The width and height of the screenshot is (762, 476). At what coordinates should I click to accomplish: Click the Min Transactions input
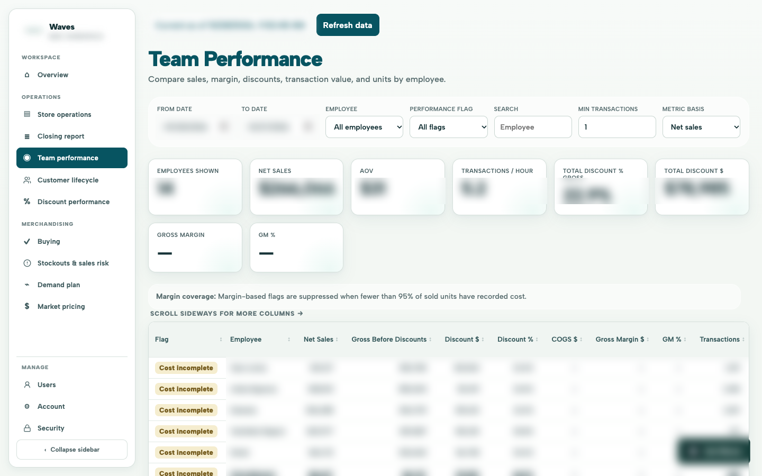617,127
